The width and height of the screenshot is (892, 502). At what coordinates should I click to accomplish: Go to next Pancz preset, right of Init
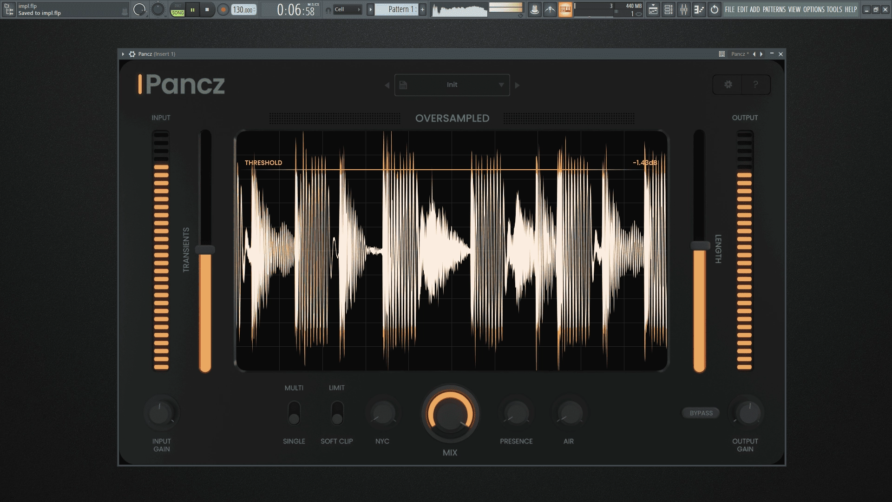click(517, 85)
